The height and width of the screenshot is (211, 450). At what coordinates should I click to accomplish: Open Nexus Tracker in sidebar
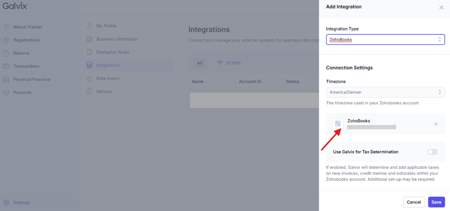[x=28, y=27]
